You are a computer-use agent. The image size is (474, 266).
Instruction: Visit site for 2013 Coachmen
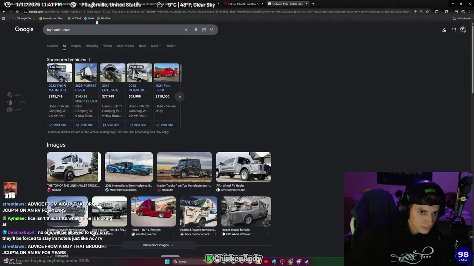coord(138,125)
